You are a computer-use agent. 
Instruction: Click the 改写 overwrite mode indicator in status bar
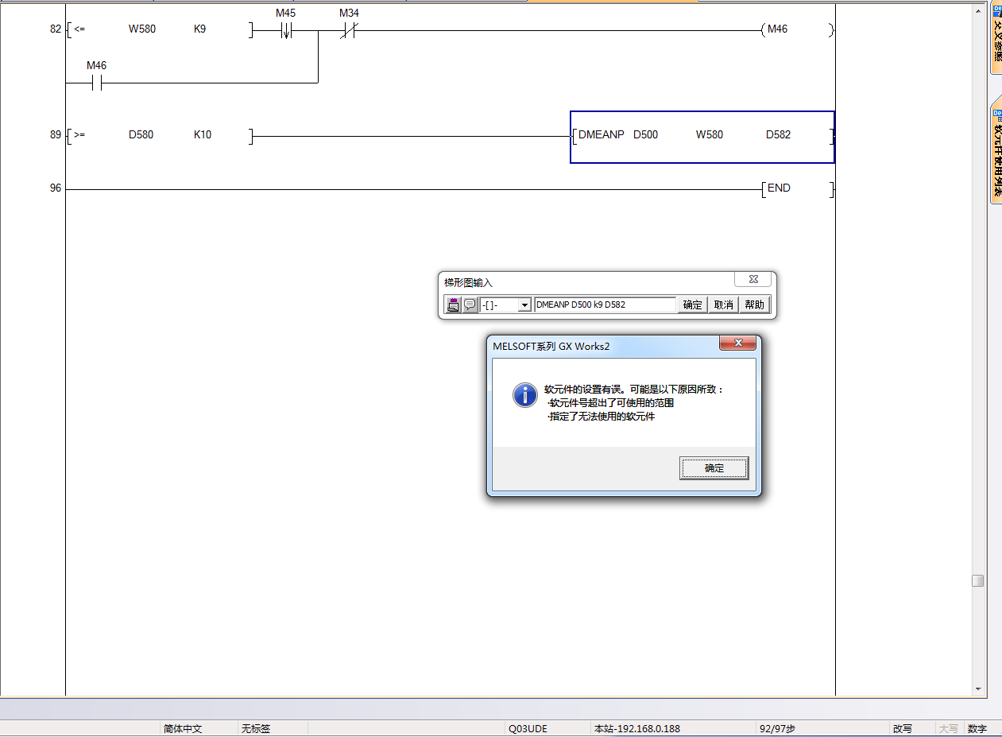click(902, 728)
